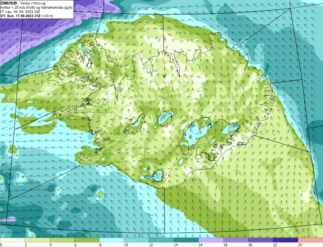The width and height of the screenshot is (323, 247).
Task: Click the 10–12 m/s turquoise swatch
Action: [x=137, y=240]
